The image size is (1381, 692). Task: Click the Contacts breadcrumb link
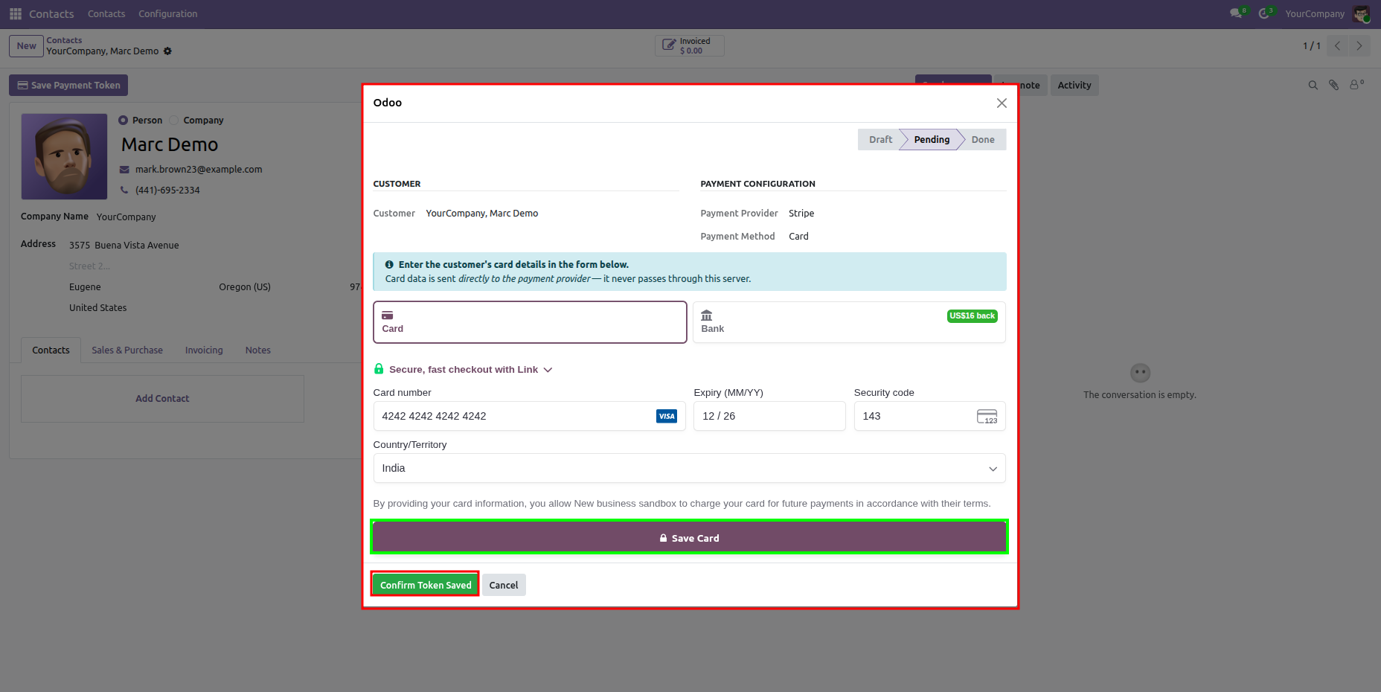click(x=64, y=41)
